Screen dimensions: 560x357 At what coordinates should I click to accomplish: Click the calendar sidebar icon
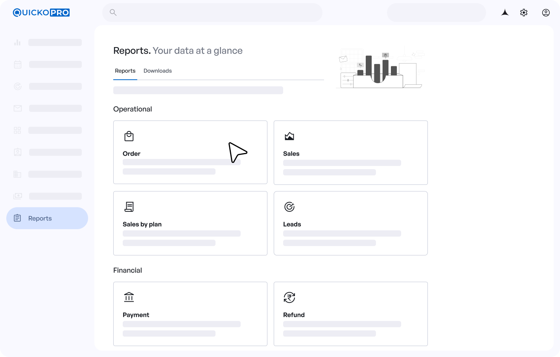[x=18, y=64]
